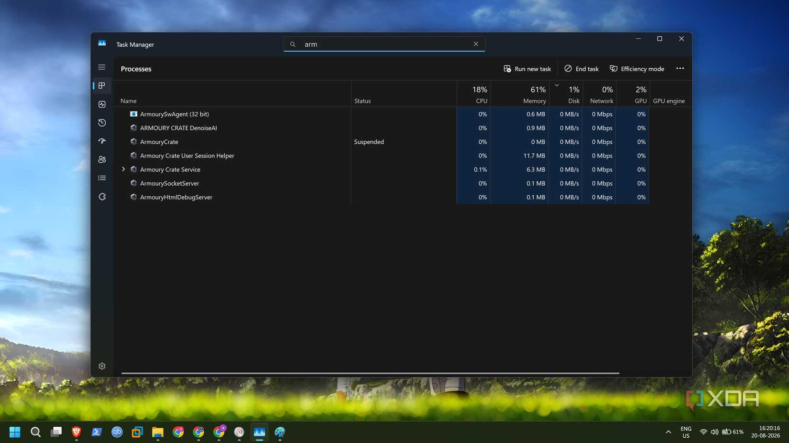789x443 pixels.
Task: Open the Task Manager hamburger navigation menu
Action: 102,67
